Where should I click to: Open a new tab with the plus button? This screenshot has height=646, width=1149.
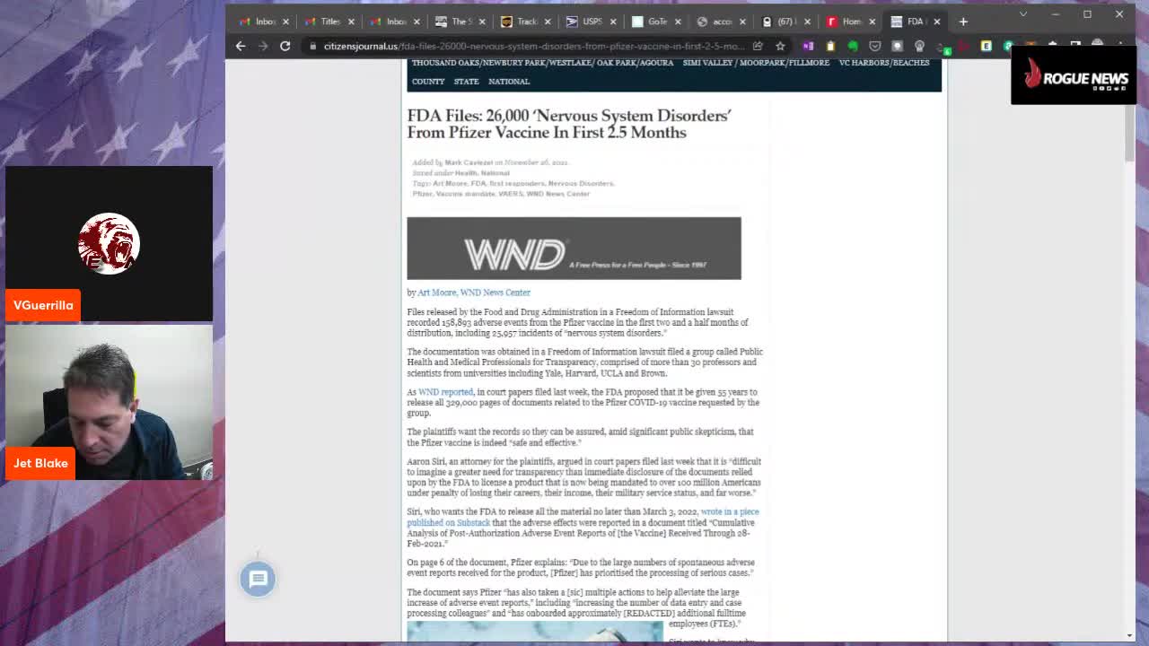pos(963,21)
